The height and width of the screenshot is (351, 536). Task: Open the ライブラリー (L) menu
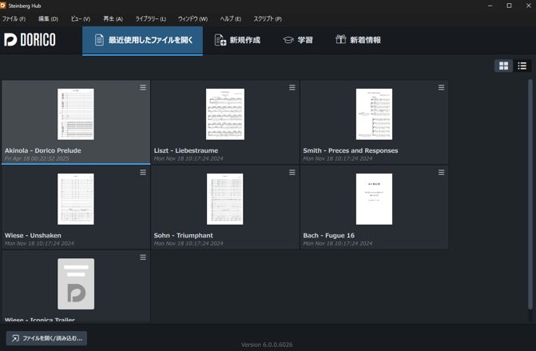click(x=151, y=19)
